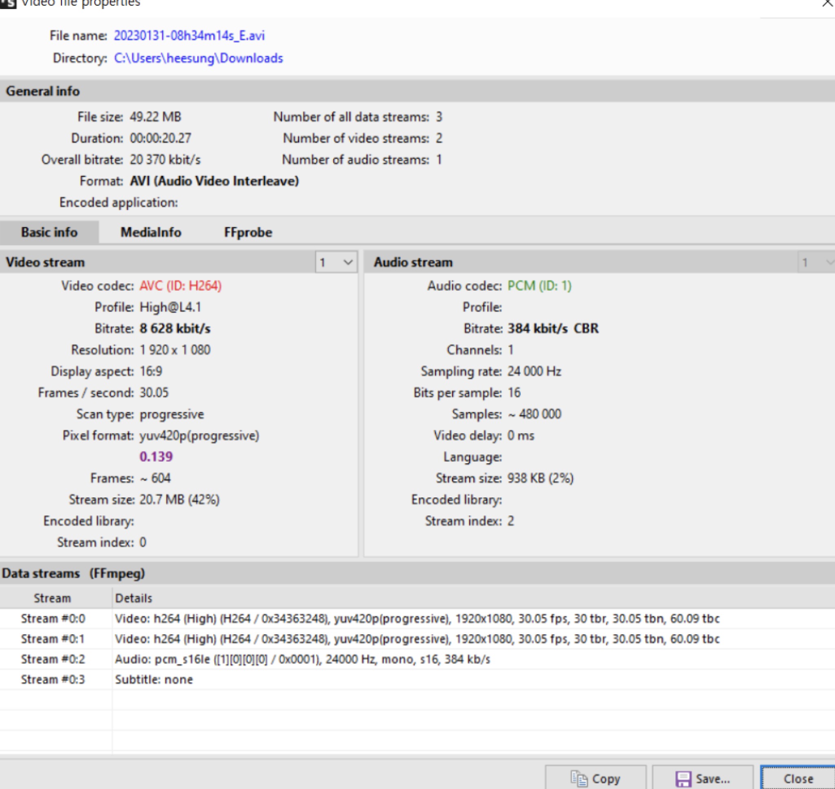Viewport: 835px width, 789px height.
Task: Switch to the FFprobe tab
Action: pos(248,232)
